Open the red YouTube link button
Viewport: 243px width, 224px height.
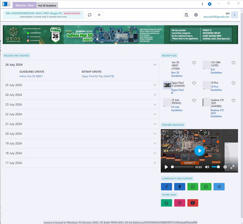[193, 203]
